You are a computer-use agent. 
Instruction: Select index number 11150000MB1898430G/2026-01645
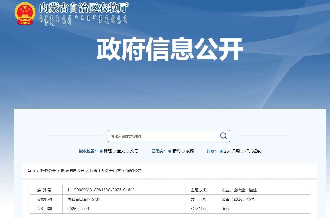[101, 190]
